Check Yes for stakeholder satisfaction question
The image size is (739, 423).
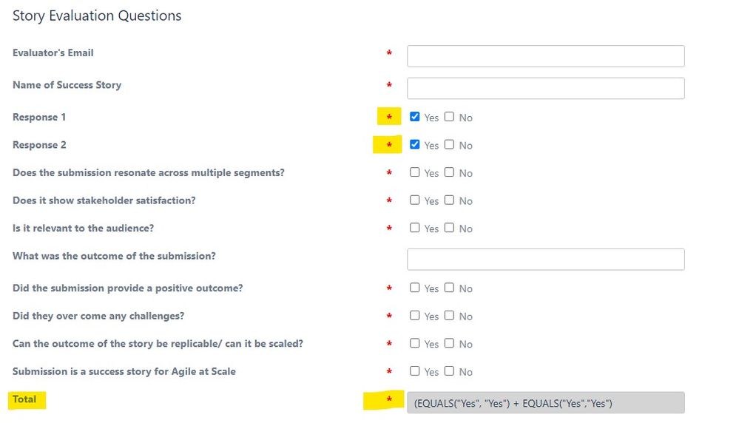pyautogui.click(x=415, y=200)
